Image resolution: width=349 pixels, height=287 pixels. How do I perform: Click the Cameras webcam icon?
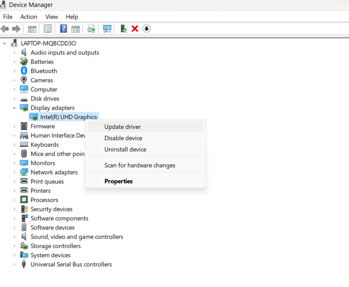click(24, 80)
